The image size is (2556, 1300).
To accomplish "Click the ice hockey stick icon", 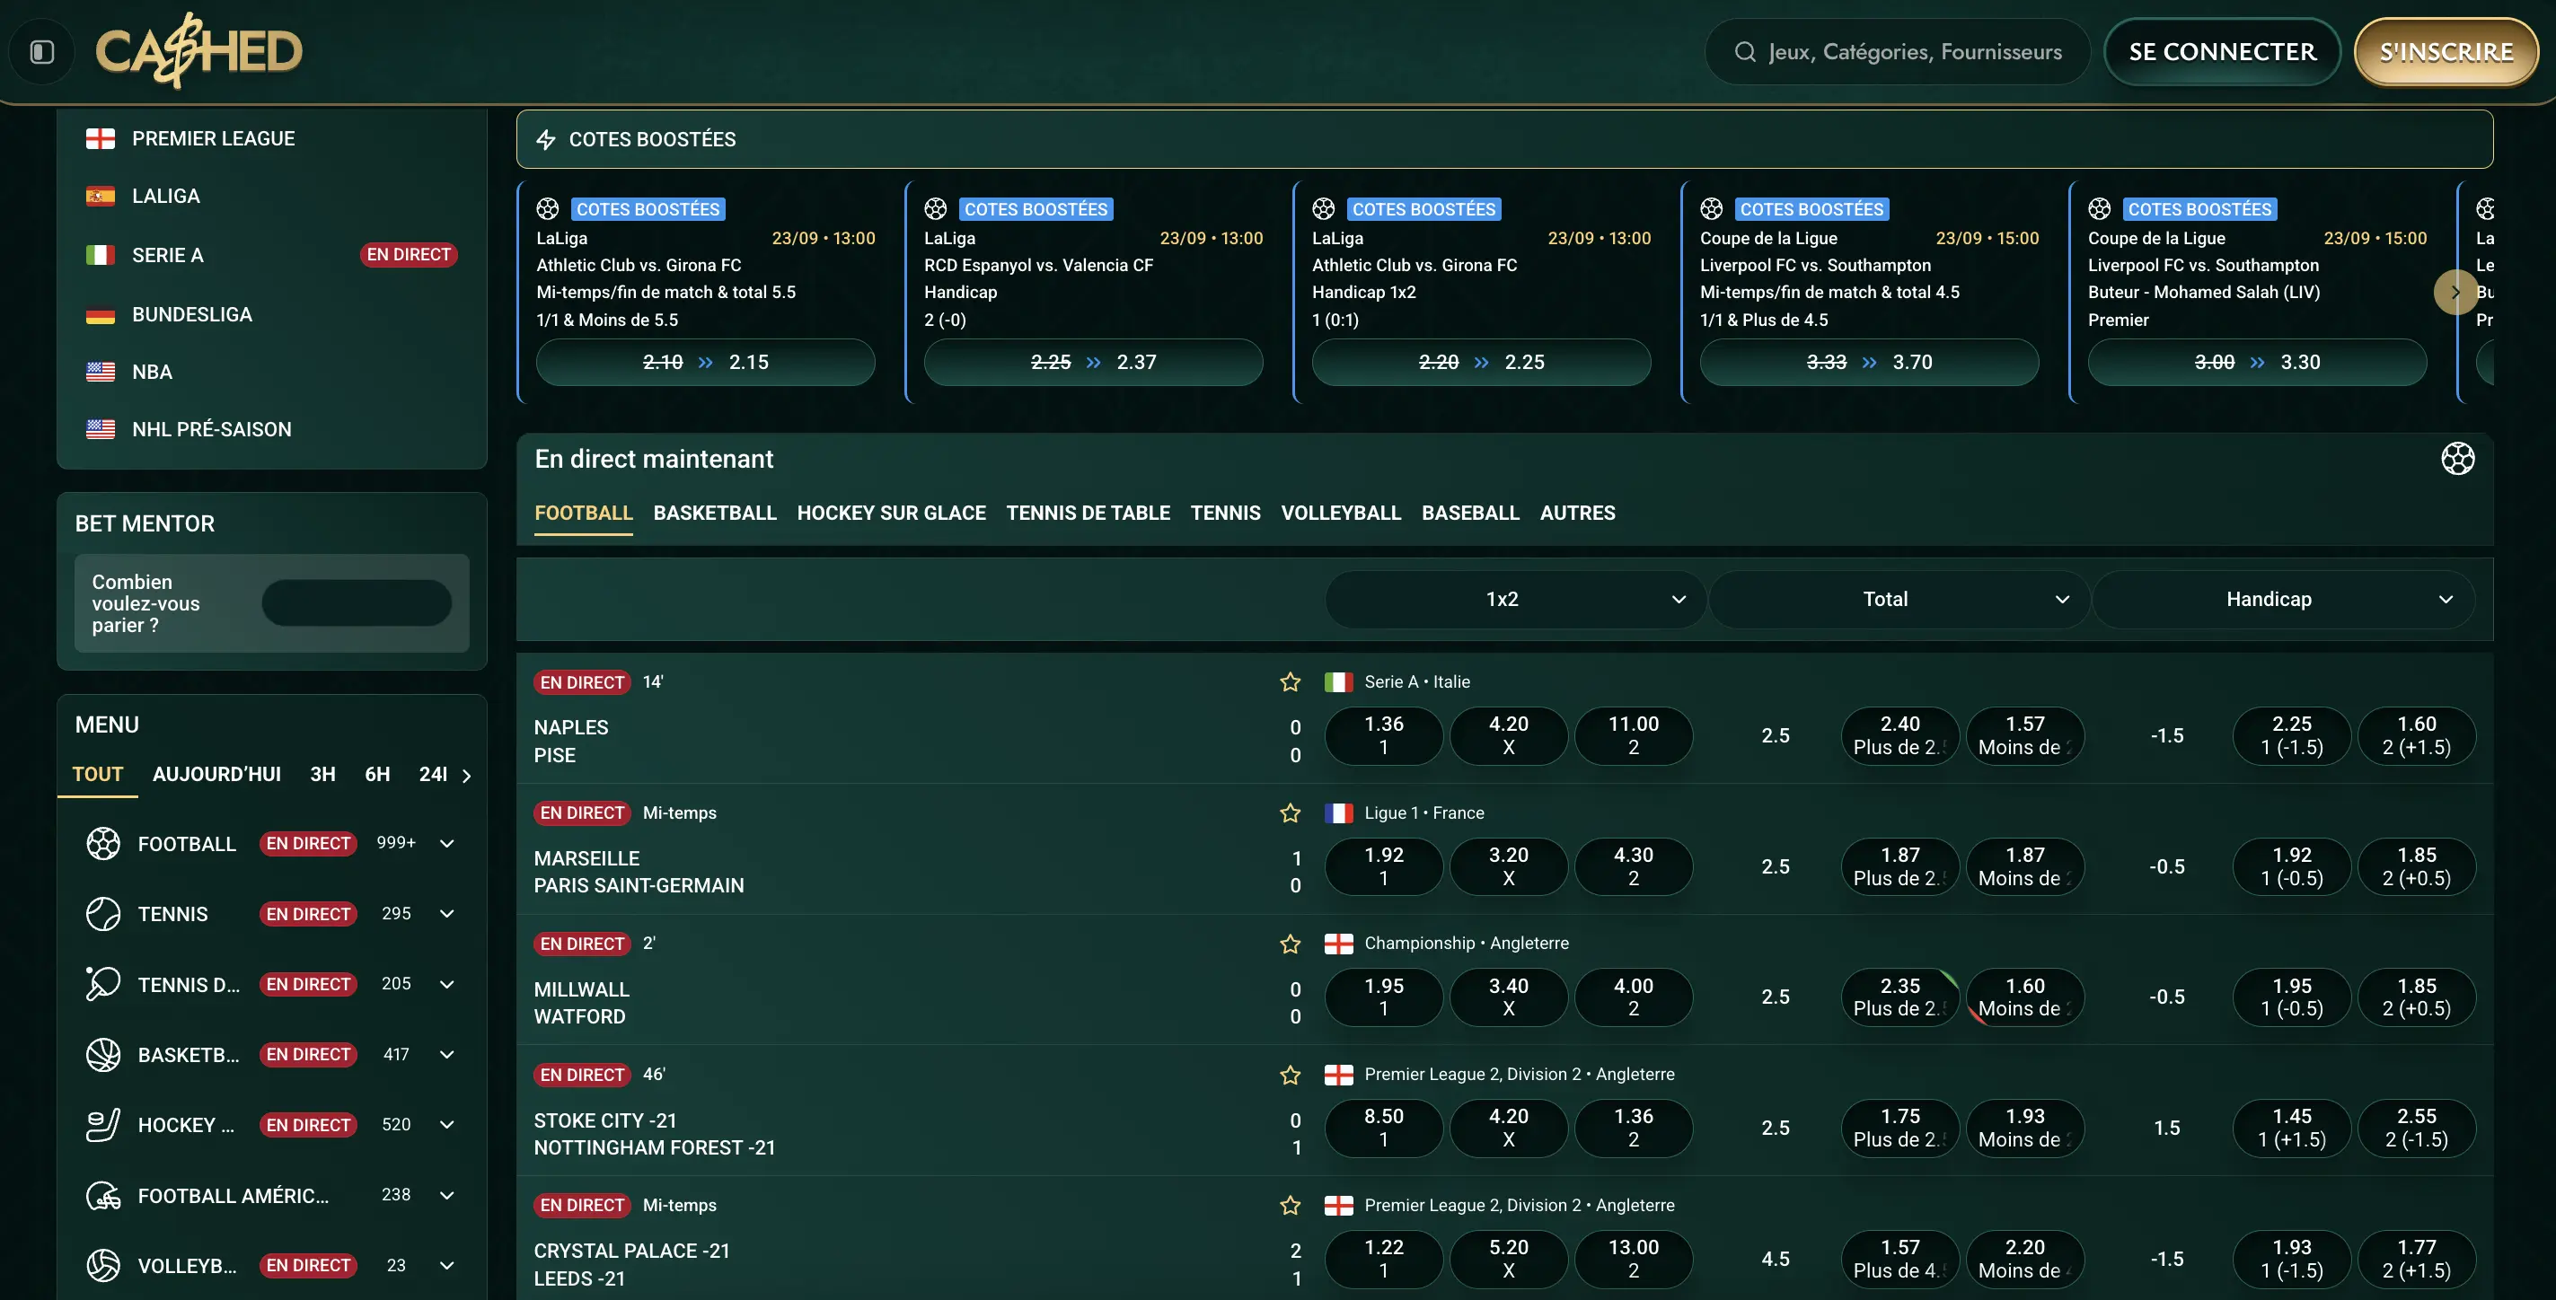I will point(102,1125).
